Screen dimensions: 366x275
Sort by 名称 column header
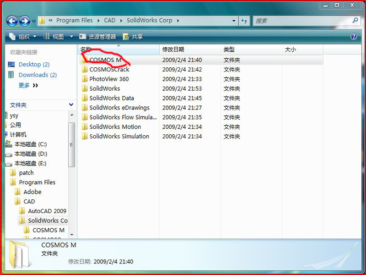pos(118,49)
